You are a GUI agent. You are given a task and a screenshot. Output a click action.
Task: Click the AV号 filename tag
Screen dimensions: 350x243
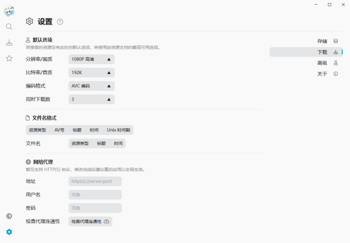pos(60,130)
